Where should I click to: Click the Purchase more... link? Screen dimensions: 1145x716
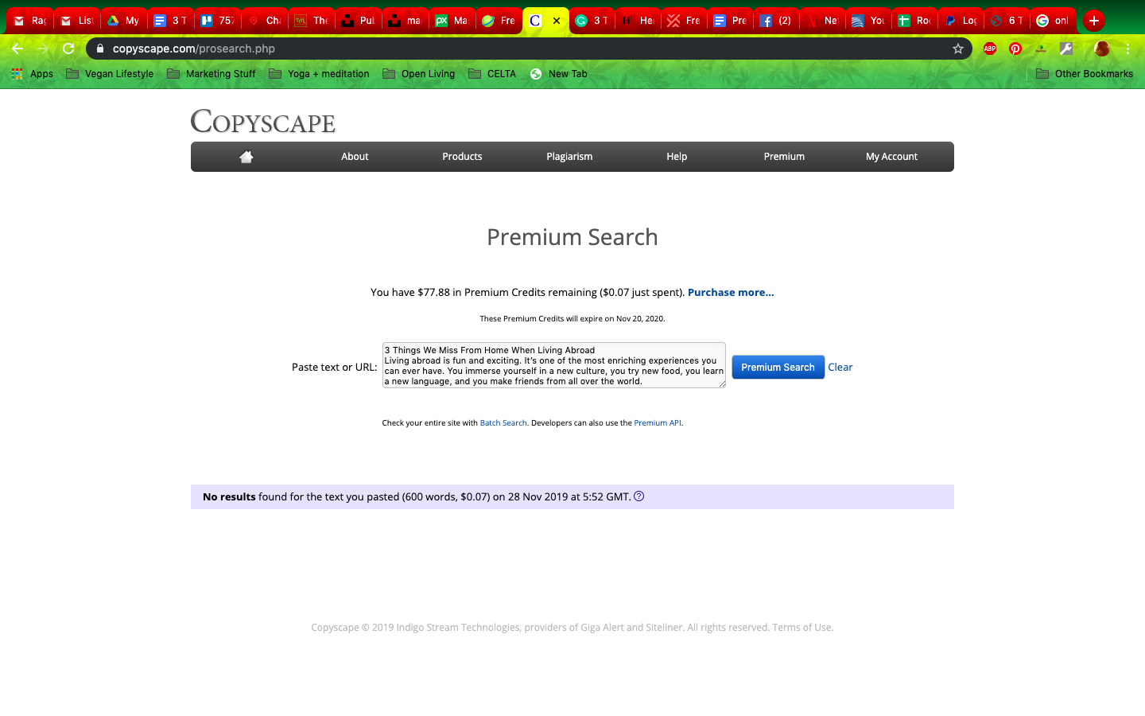tap(731, 293)
